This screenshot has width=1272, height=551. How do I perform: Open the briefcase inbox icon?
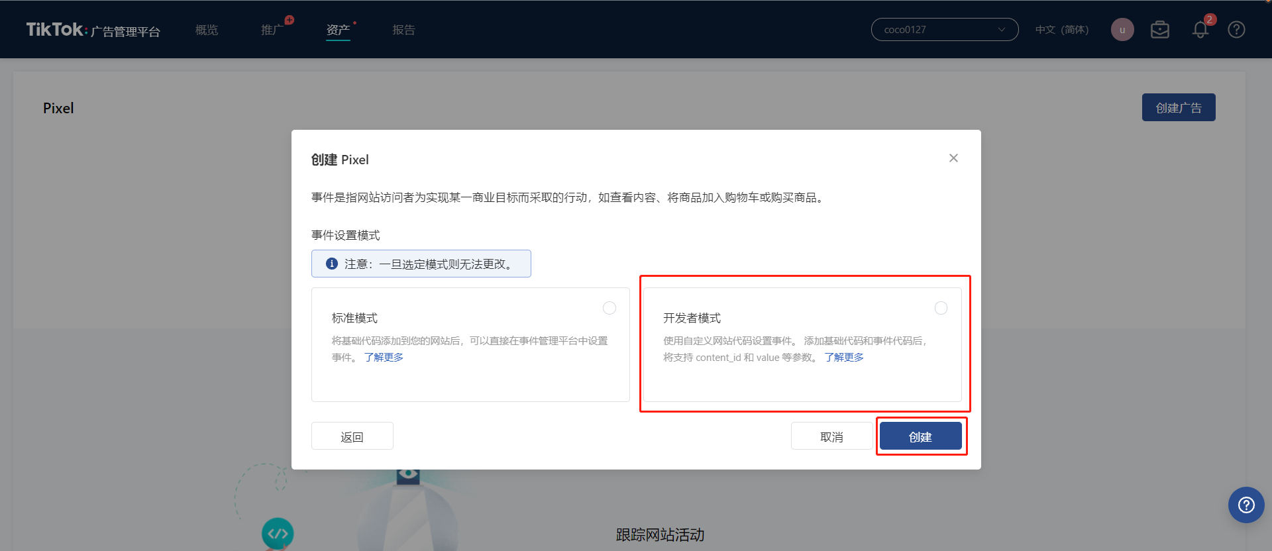point(1160,30)
